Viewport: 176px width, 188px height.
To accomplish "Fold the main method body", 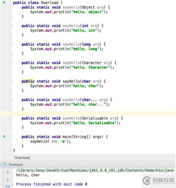I will pos(11,137).
